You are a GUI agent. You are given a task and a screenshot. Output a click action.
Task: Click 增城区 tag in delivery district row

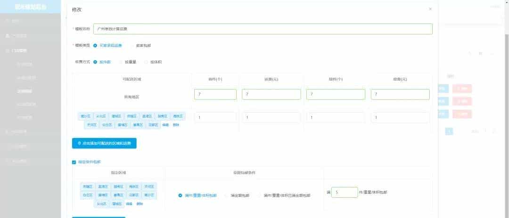(116, 116)
